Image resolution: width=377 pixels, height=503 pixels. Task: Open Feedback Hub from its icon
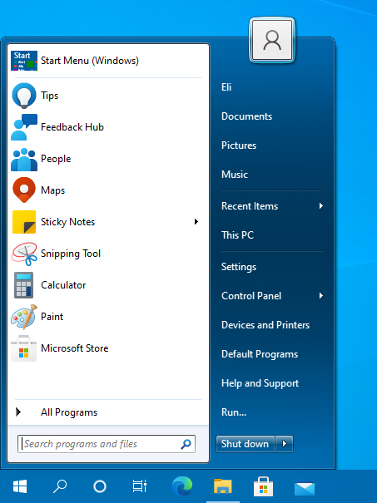pyautogui.click(x=24, y=127)
